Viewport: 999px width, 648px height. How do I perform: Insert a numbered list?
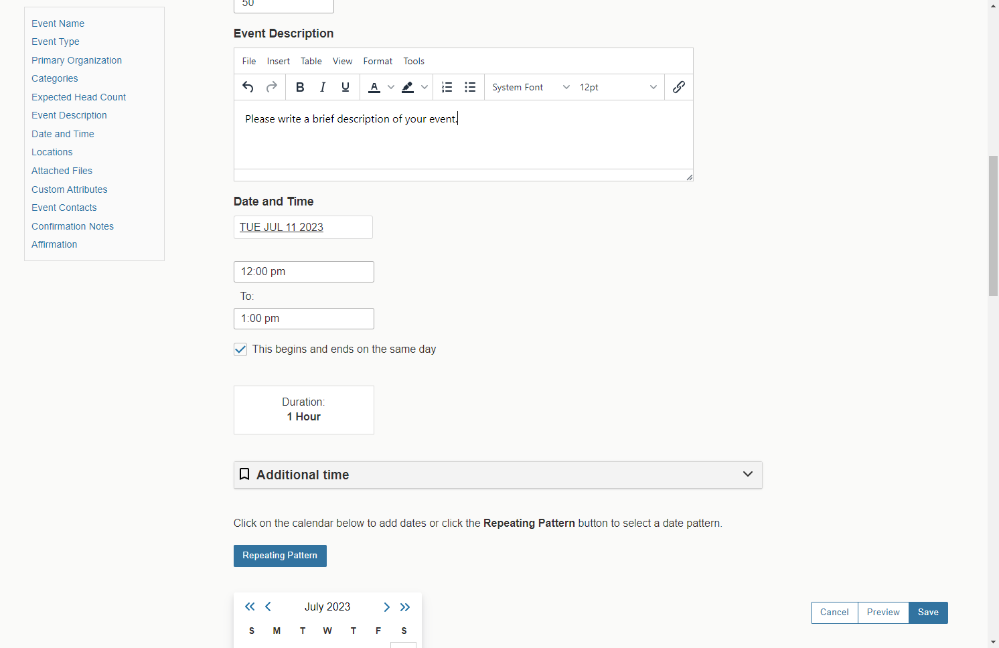[x=447, y=87]
